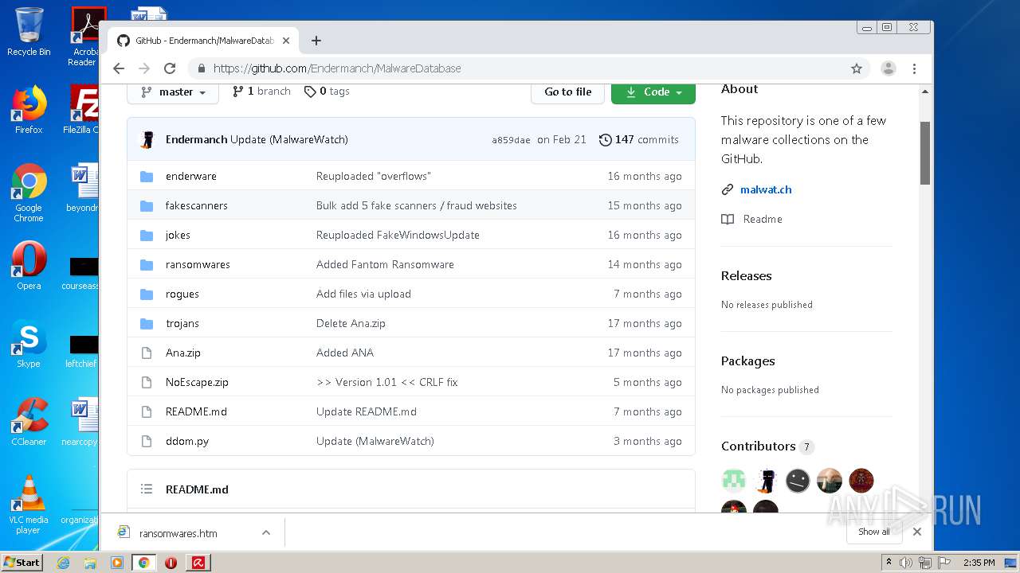This screenshot has width=1020, height=573.
Task: Open the master branch dropdown
Action: click(x=173, y=92)
